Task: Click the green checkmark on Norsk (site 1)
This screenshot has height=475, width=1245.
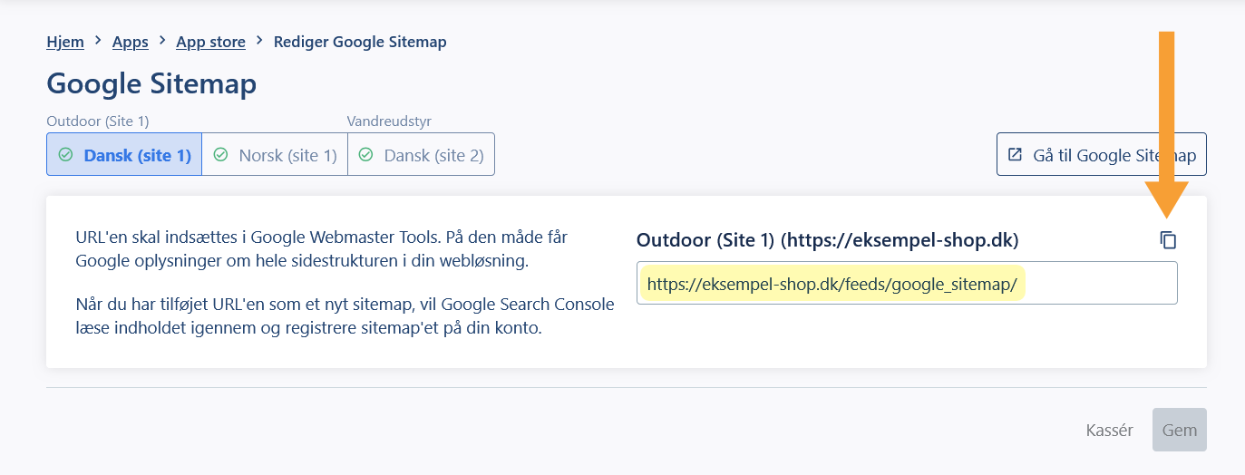Action: point(220,155)
